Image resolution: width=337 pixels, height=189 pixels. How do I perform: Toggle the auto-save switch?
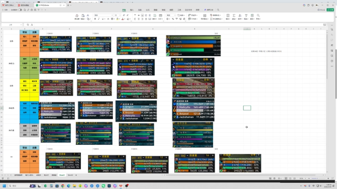20,10
